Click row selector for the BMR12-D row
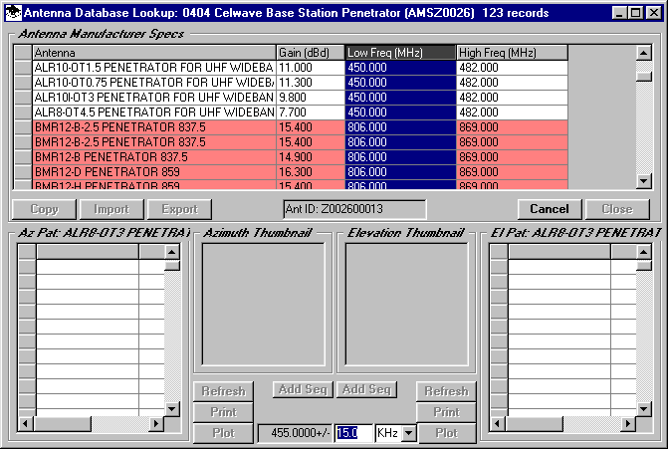668x449 pixels. (x=23, y=171)
